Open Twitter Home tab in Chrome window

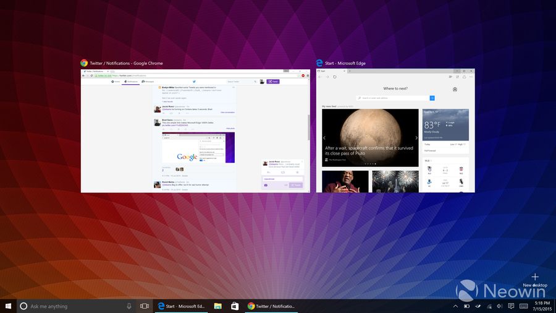[x=116, y=82]
